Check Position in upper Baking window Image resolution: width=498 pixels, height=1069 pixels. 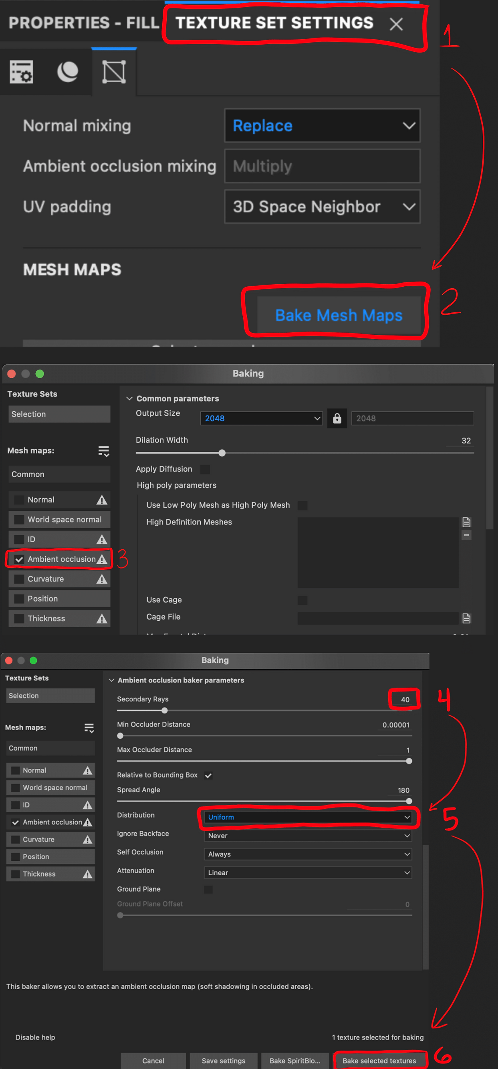pos(19,598)
